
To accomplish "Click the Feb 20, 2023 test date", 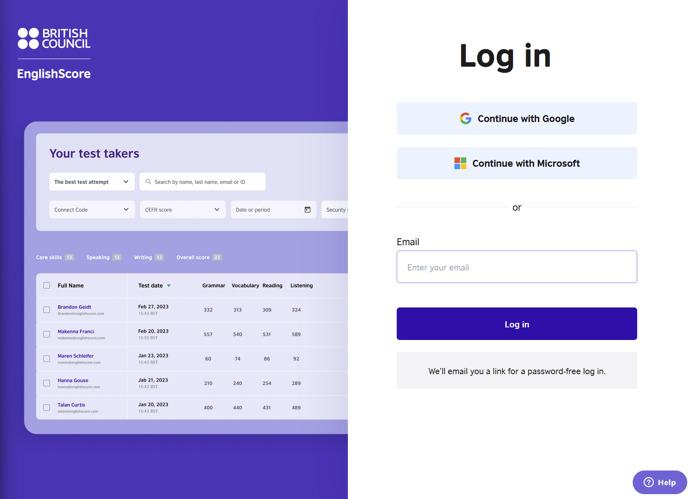I will coord(153,331).
